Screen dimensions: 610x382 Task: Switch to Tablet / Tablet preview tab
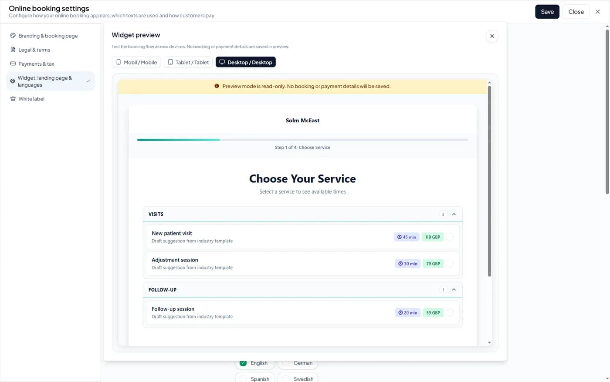coord(188,62)
